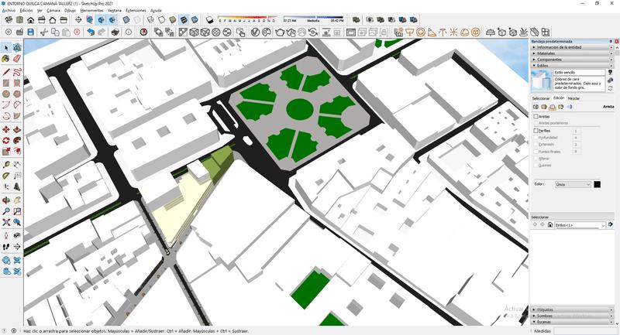Click the Undo arrow icon
Viewport: 620px width, 335px height.
point(91,32)
